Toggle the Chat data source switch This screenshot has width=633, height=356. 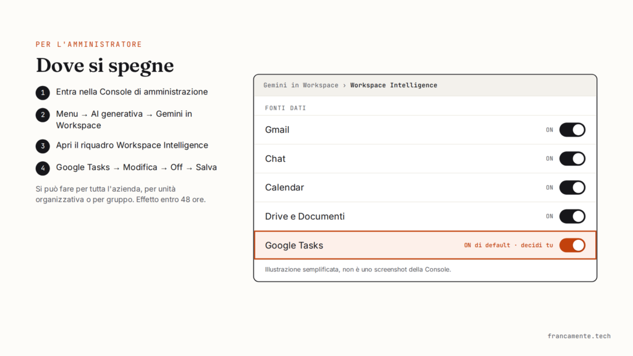[572, 159]
